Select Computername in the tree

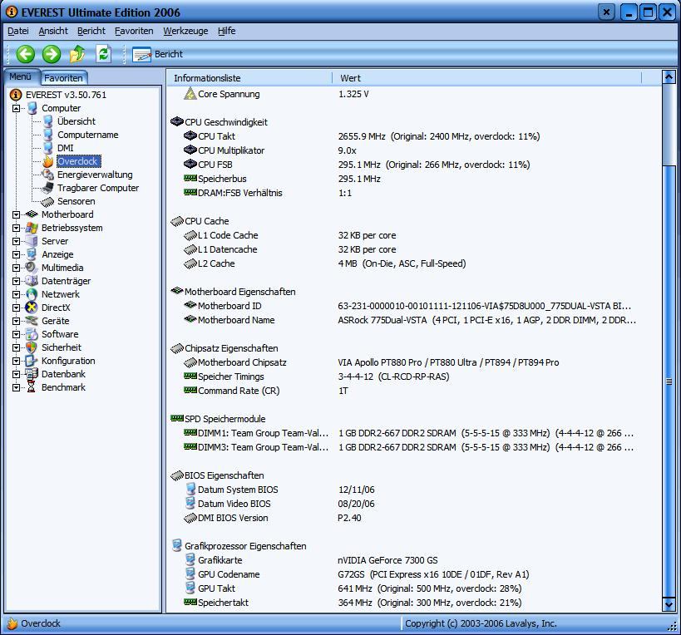(x=88, y=135)
